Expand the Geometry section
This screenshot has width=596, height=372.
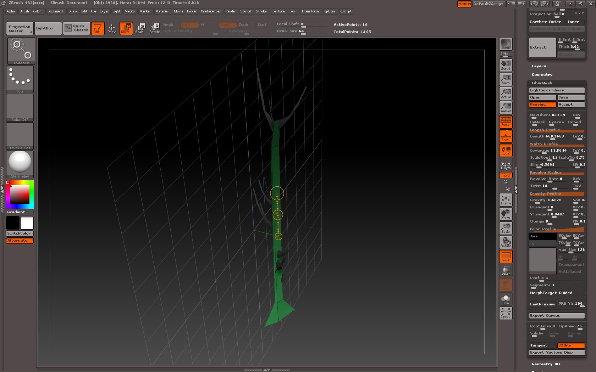[542, 74]
